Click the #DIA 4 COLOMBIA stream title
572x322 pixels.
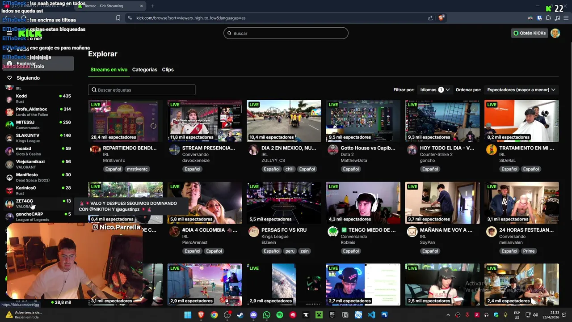[x=210, y=230]
